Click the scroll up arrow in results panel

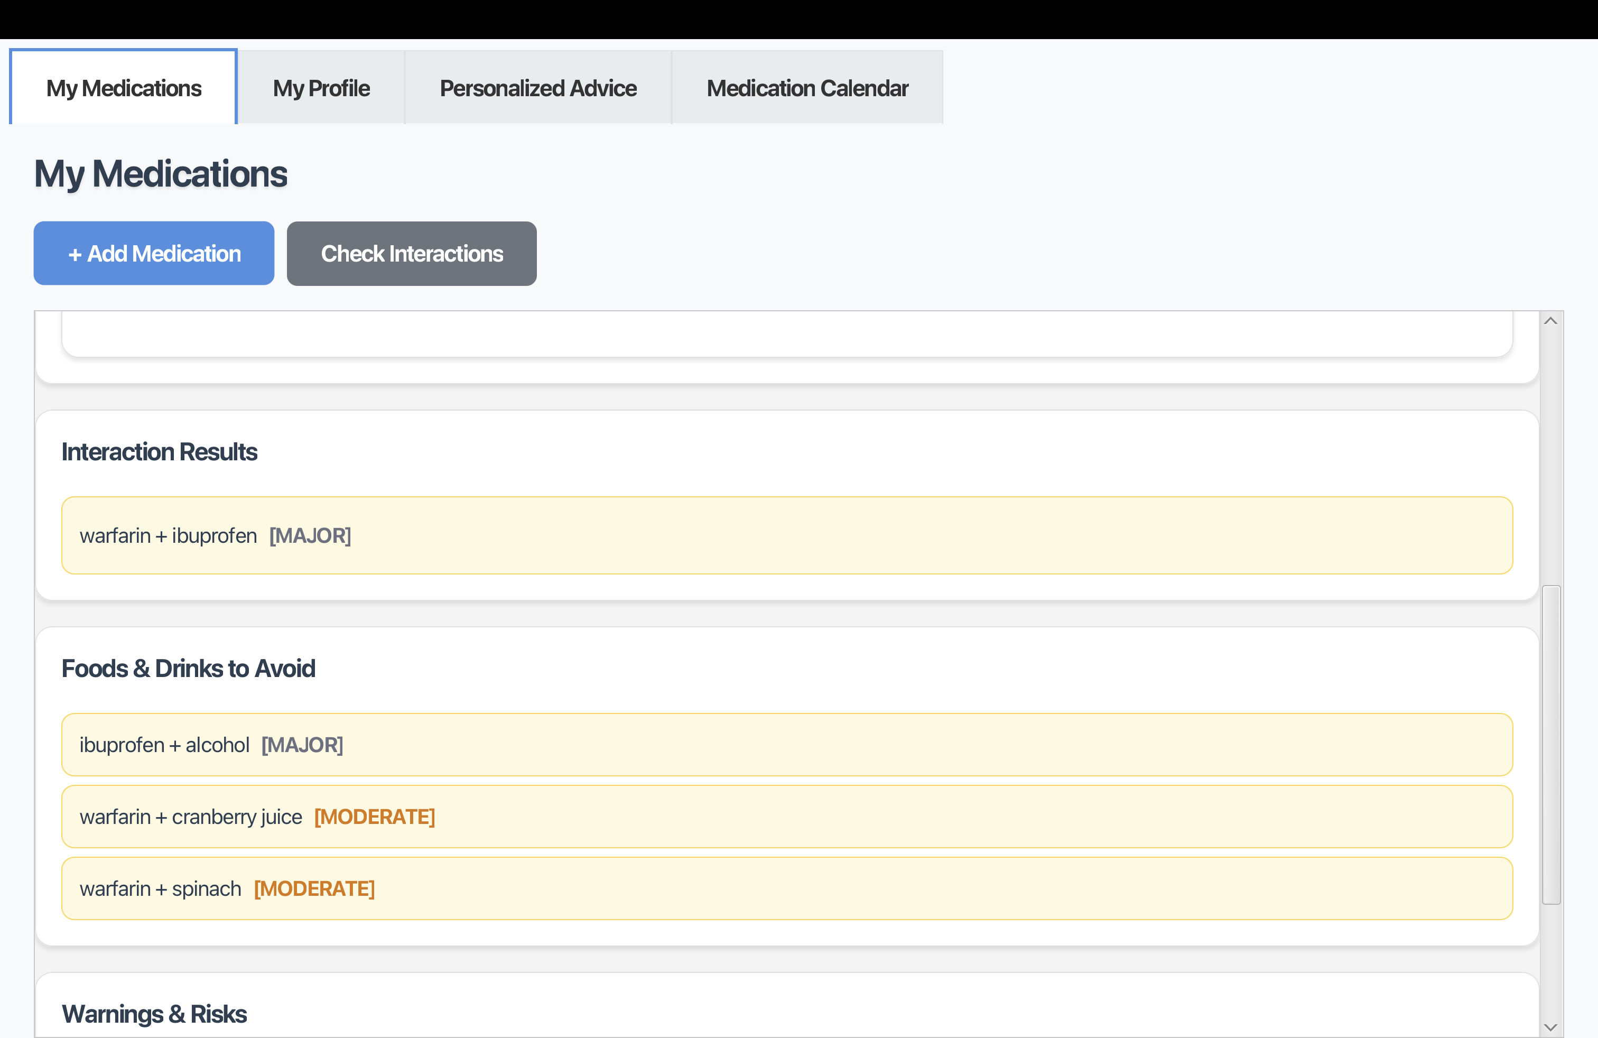click(1550, 321)
